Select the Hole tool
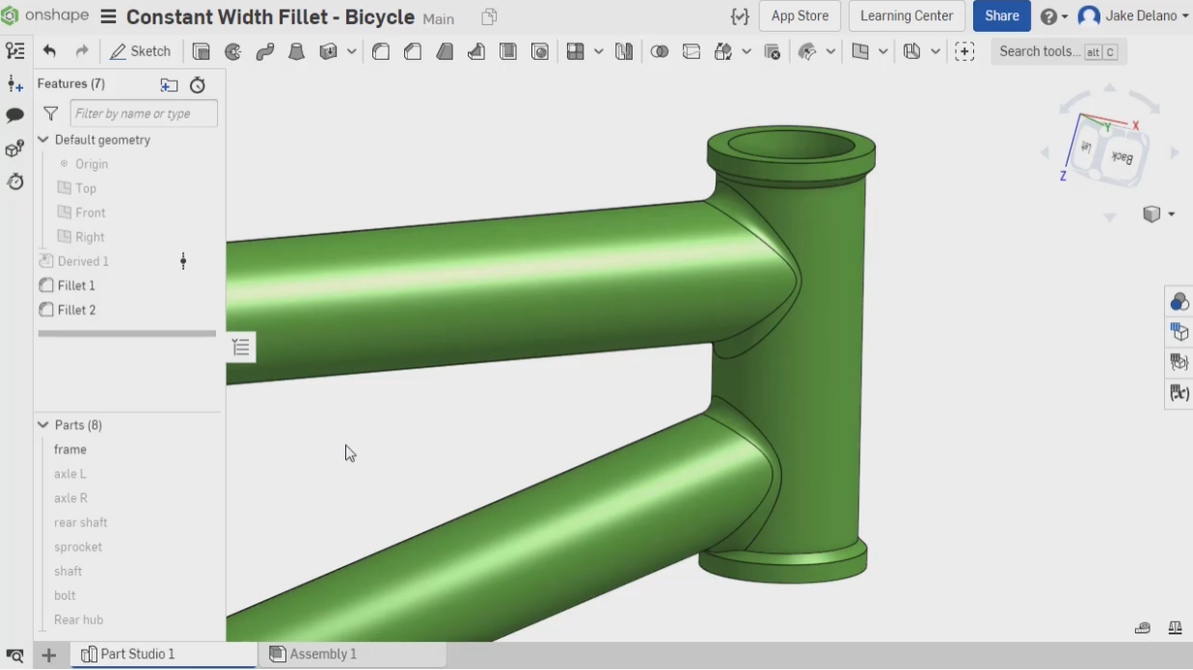 tap(540, 52)
